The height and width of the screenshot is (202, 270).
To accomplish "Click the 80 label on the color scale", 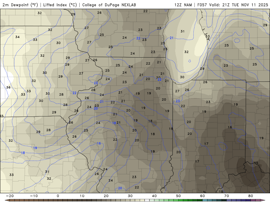I will click(251, 196).
